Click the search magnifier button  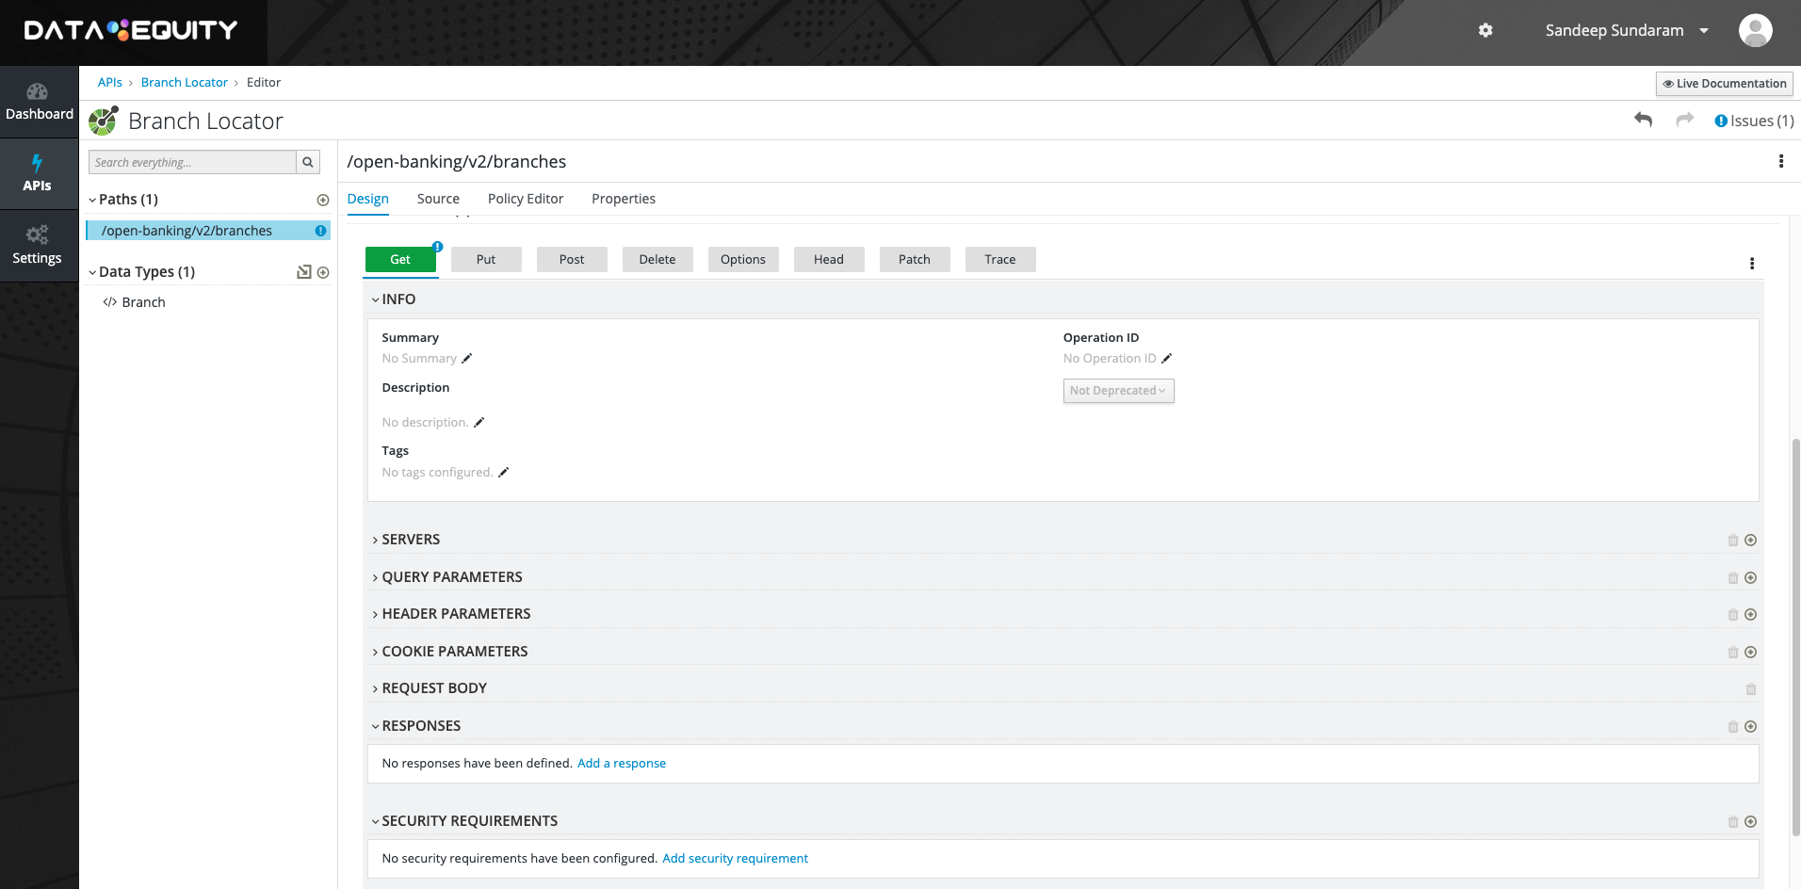(x=308, y=162)
